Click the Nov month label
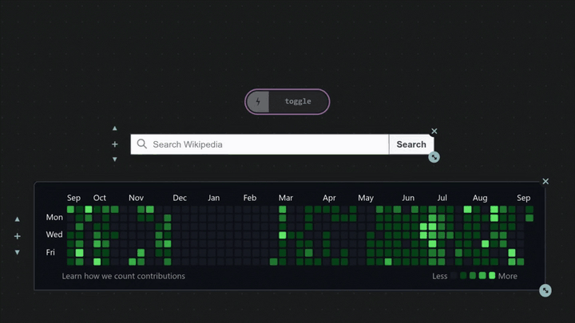575x323 pixels. pyautogui.click(x=136, y=198)
